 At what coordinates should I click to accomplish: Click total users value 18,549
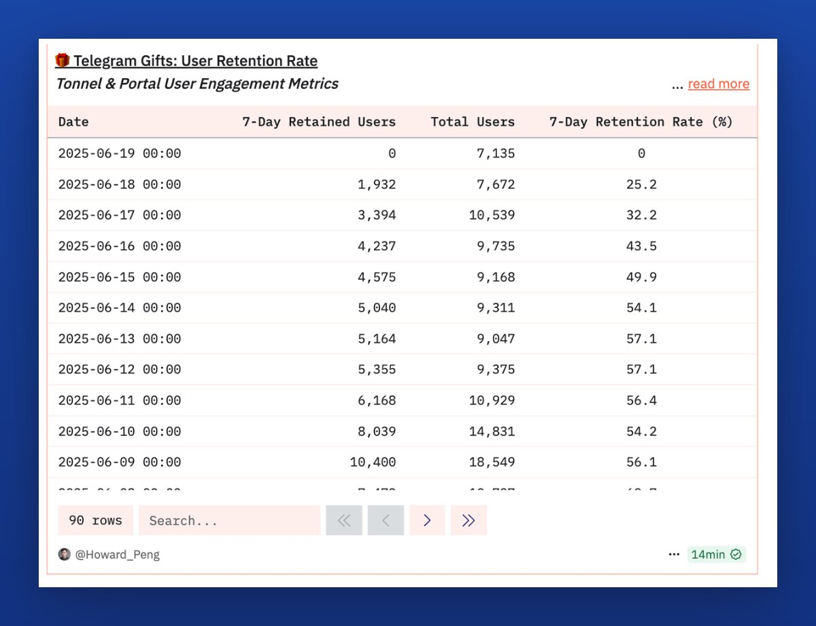click(x=492, y=462)
